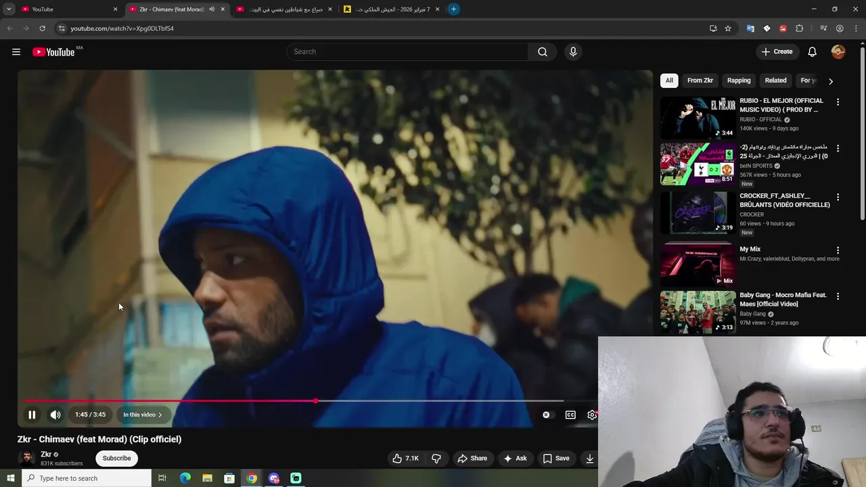Close the Zkr - Chimaev tab
This screenshot has height=487, width=866.
(223, 9)
